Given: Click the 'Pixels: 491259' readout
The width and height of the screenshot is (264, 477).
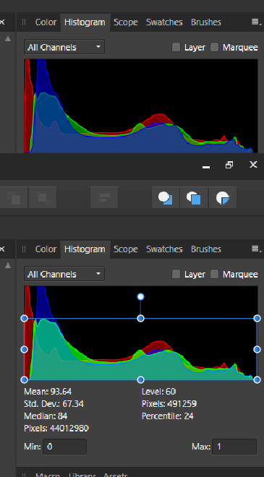Looking at the screenshot, I should (x=169, y=404).
